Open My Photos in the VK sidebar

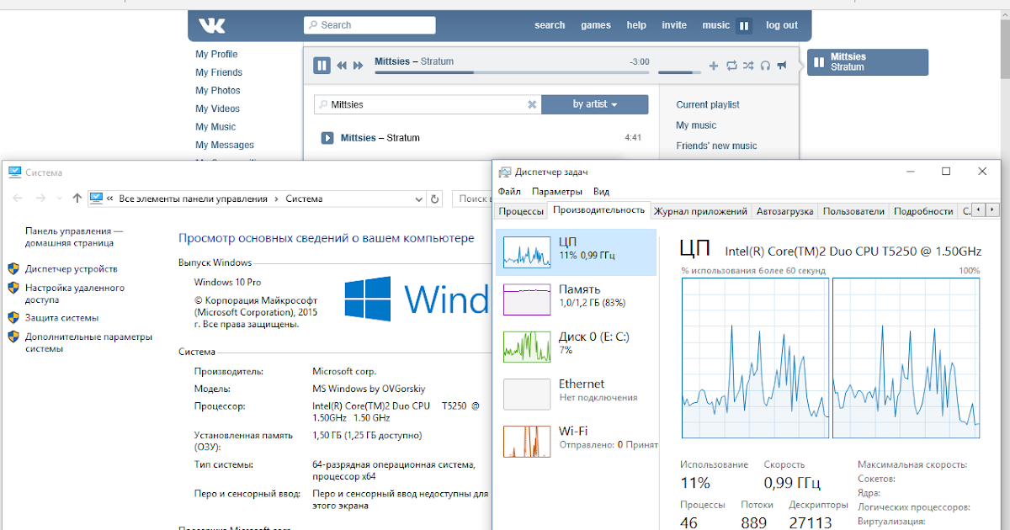[218, 90]
